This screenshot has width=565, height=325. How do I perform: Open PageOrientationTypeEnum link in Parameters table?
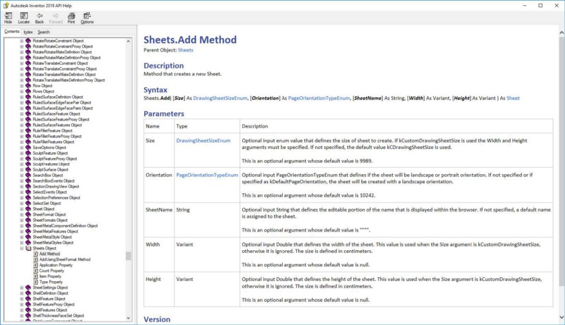pos(207,175)
